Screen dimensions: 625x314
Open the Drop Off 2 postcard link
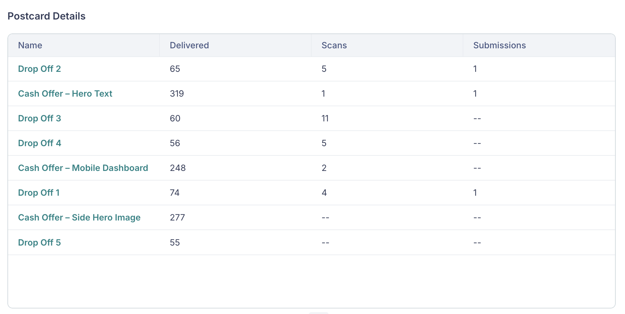pyautogui.click(x=39, y=69)
